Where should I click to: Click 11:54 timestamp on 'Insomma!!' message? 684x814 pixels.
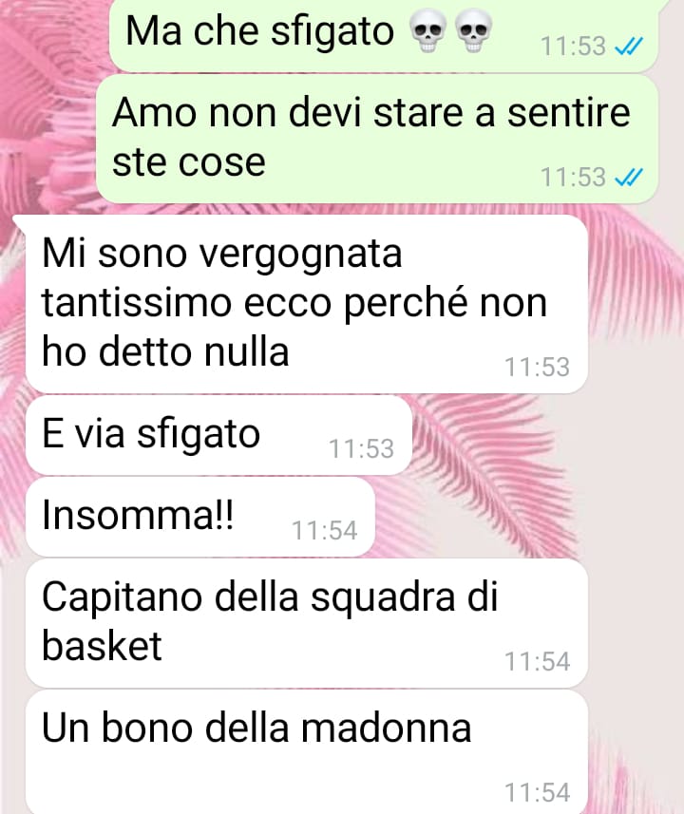coord(325,531)
